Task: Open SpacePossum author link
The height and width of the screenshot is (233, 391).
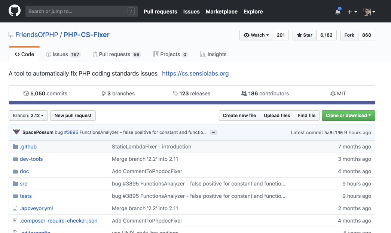Action: coord(38,132)
